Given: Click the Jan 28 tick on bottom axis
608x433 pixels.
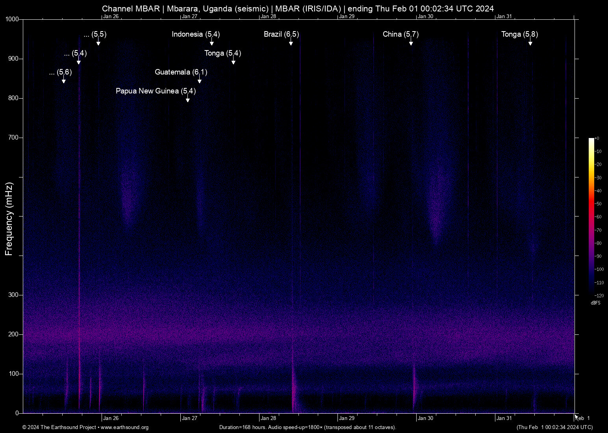Looking at the screenshot, I should pos(268,418).
